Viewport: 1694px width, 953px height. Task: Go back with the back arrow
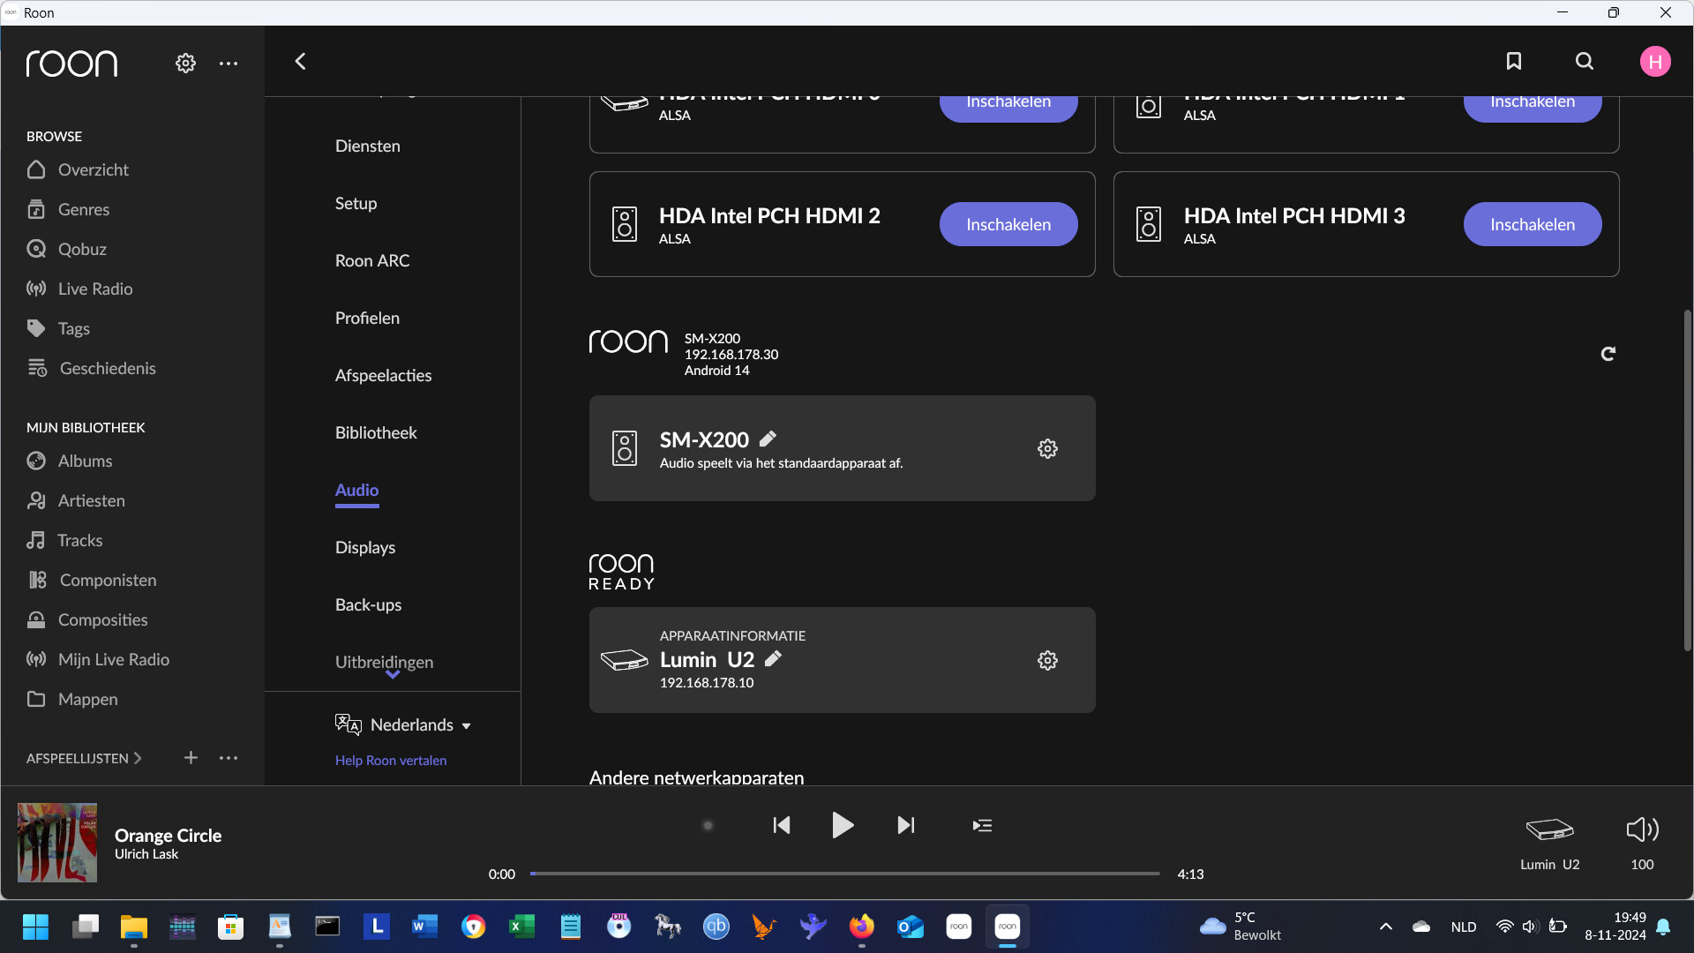300,61
